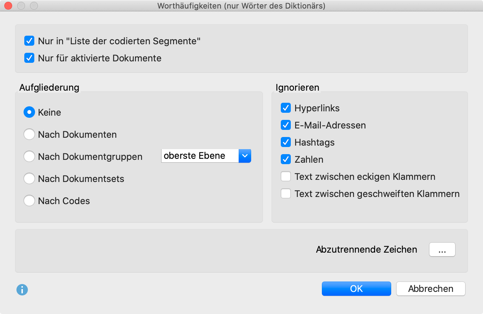
Task: Uncheck the E-Mail-Adressen checkbox
Action: [x=286, y=125]
